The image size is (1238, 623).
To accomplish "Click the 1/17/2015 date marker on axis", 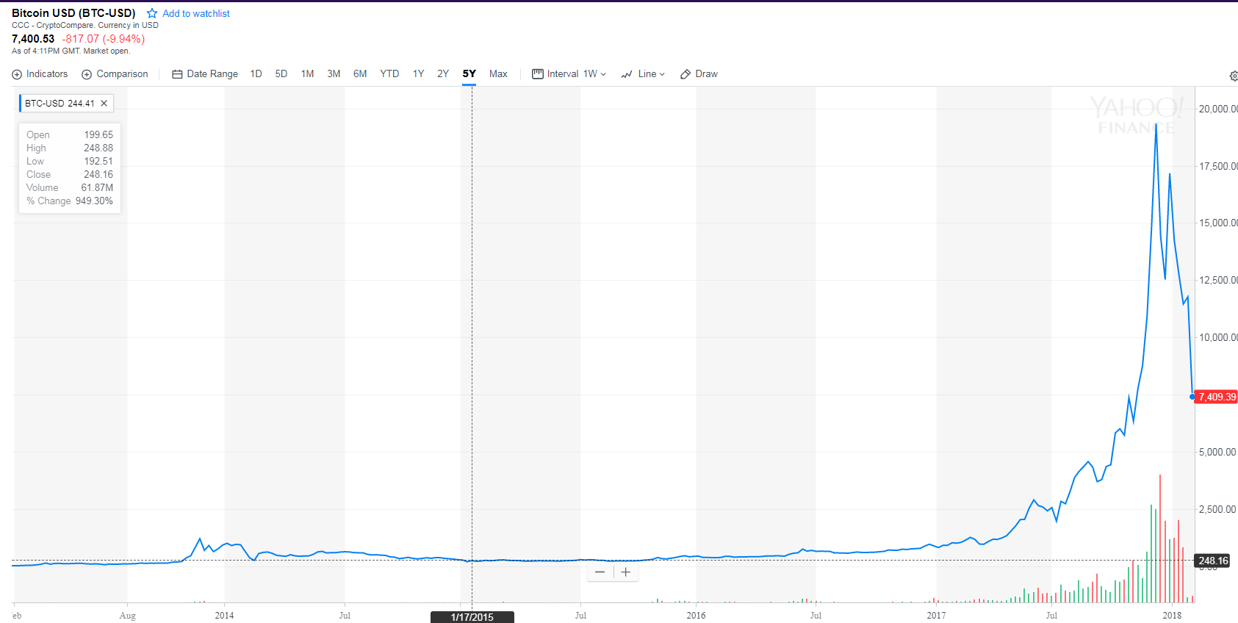I will [x=472, y=617].
